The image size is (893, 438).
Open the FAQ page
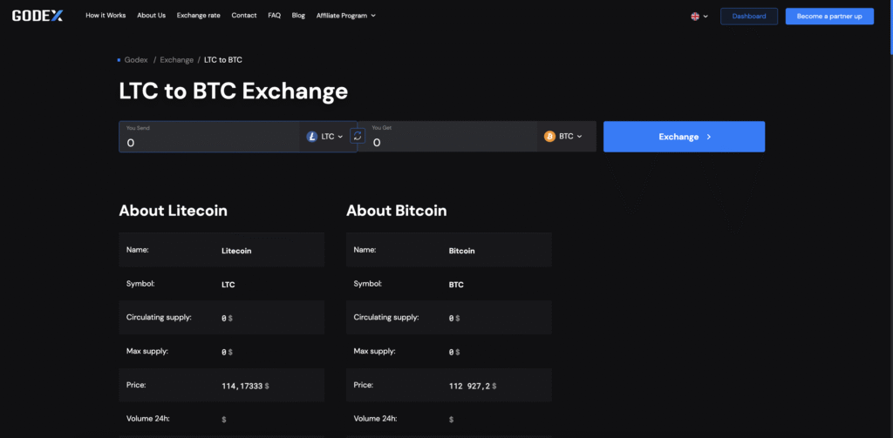point(274,16)
